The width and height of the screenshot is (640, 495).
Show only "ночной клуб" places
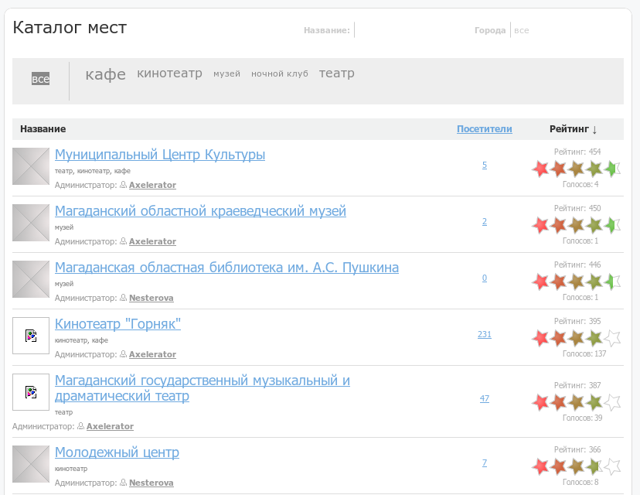coord(279,74)
